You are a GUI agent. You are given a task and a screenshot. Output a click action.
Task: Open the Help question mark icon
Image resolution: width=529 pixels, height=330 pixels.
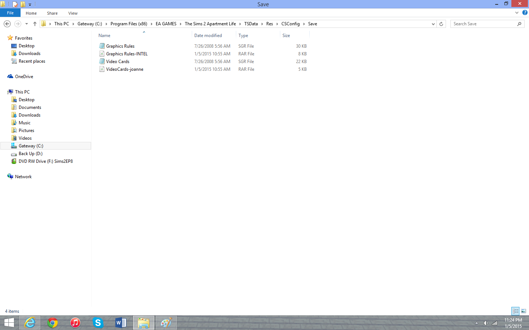tap(525, 13)
